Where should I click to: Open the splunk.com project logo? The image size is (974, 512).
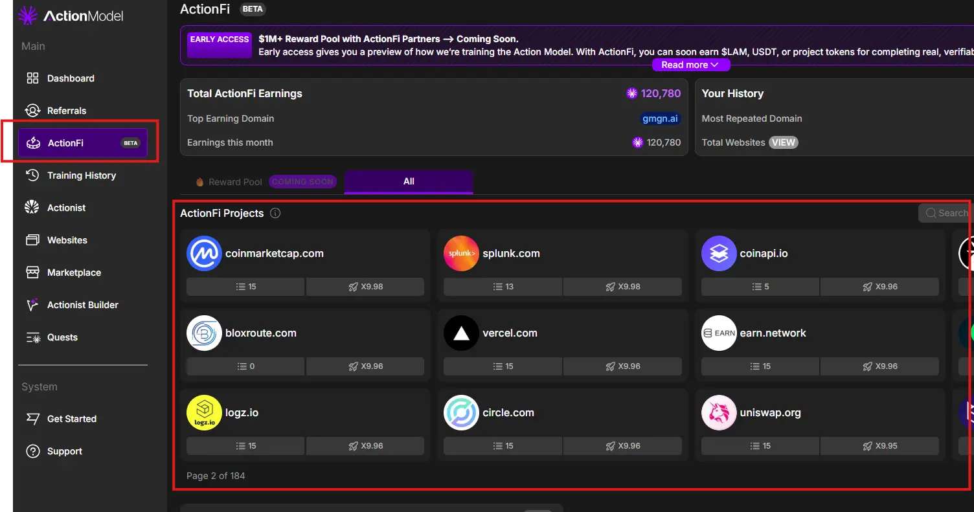tap(461, 253)
